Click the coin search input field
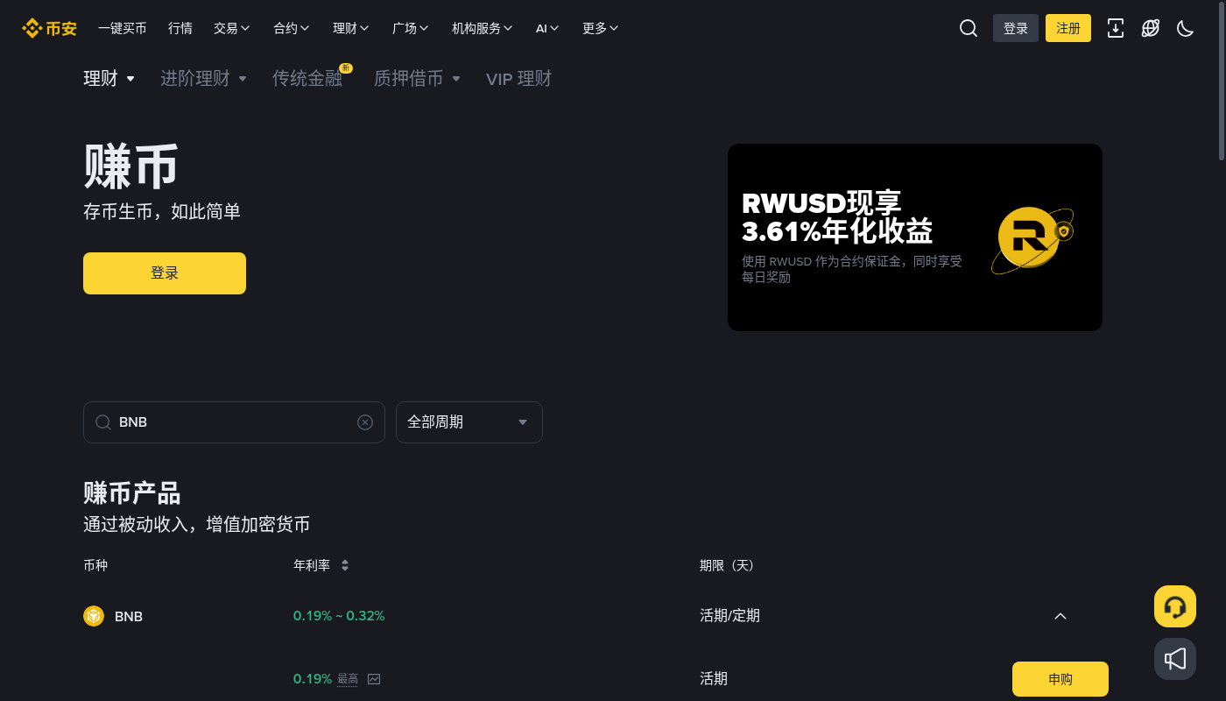This screenshot has height=701, width=1226. pos(234,422)
